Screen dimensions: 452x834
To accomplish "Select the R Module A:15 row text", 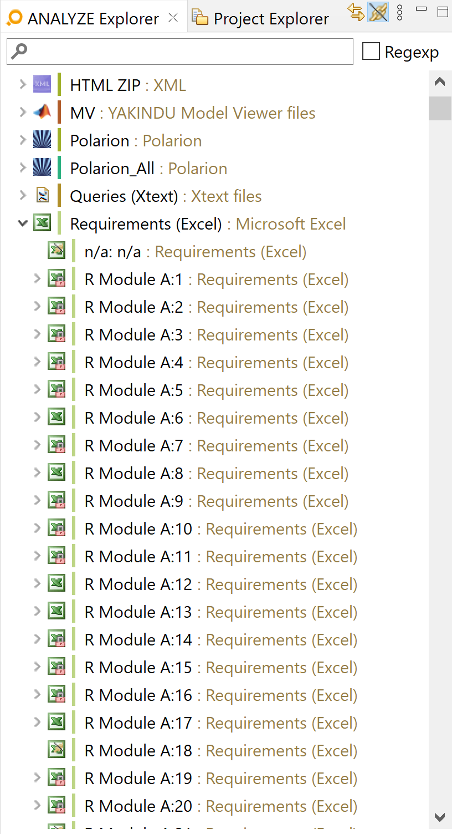I will coord(221,668).
